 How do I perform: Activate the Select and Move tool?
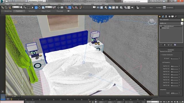[x=36, y=8]
